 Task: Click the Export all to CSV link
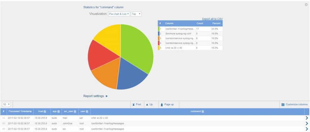(212, 19)
